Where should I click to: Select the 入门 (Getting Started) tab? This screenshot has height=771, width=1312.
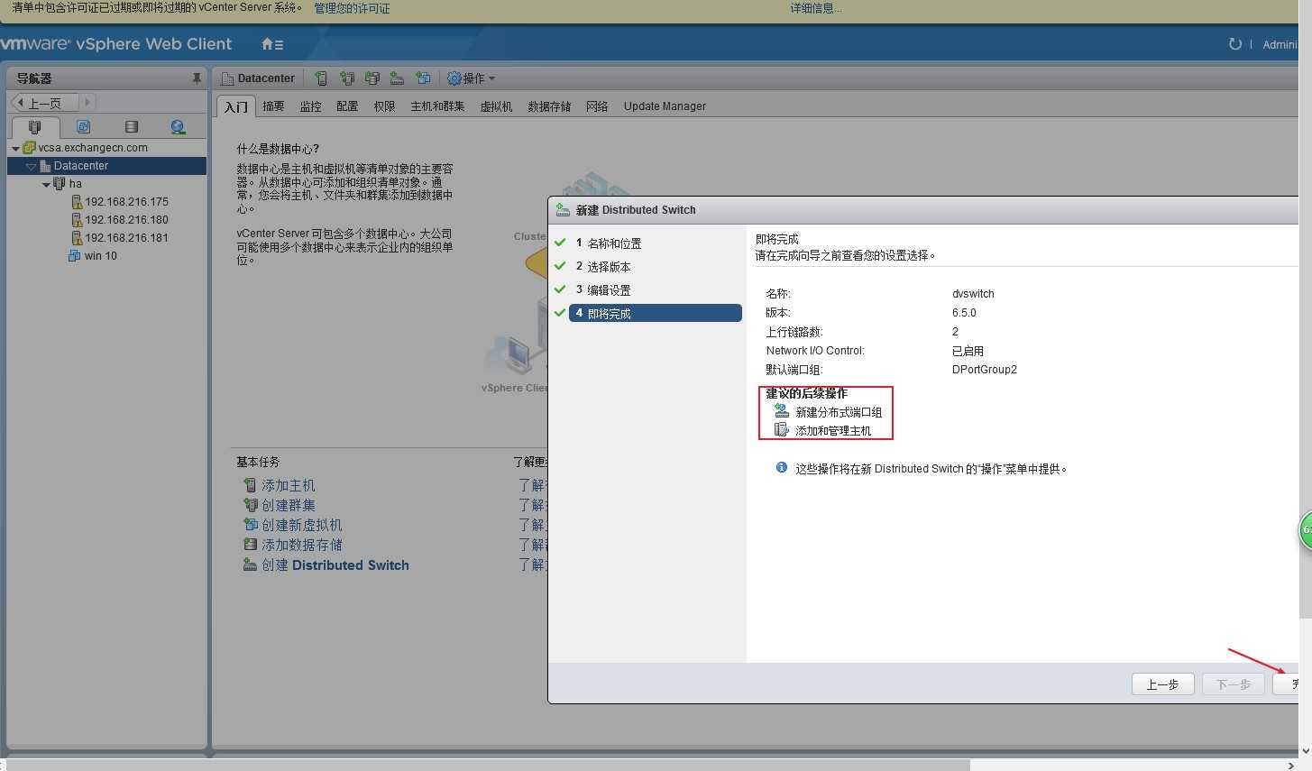point(236,106)
